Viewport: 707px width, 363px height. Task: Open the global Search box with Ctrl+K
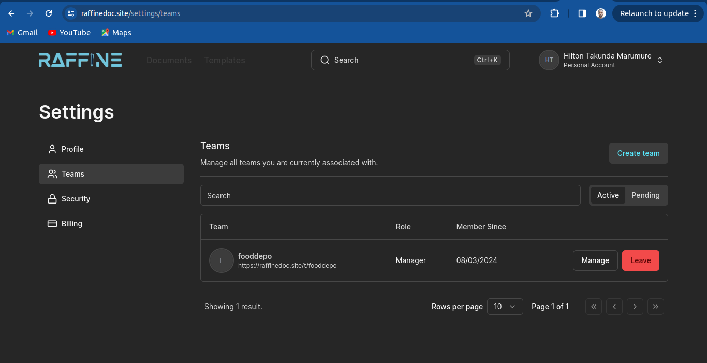pyautogui.click(x=410, y=60)
